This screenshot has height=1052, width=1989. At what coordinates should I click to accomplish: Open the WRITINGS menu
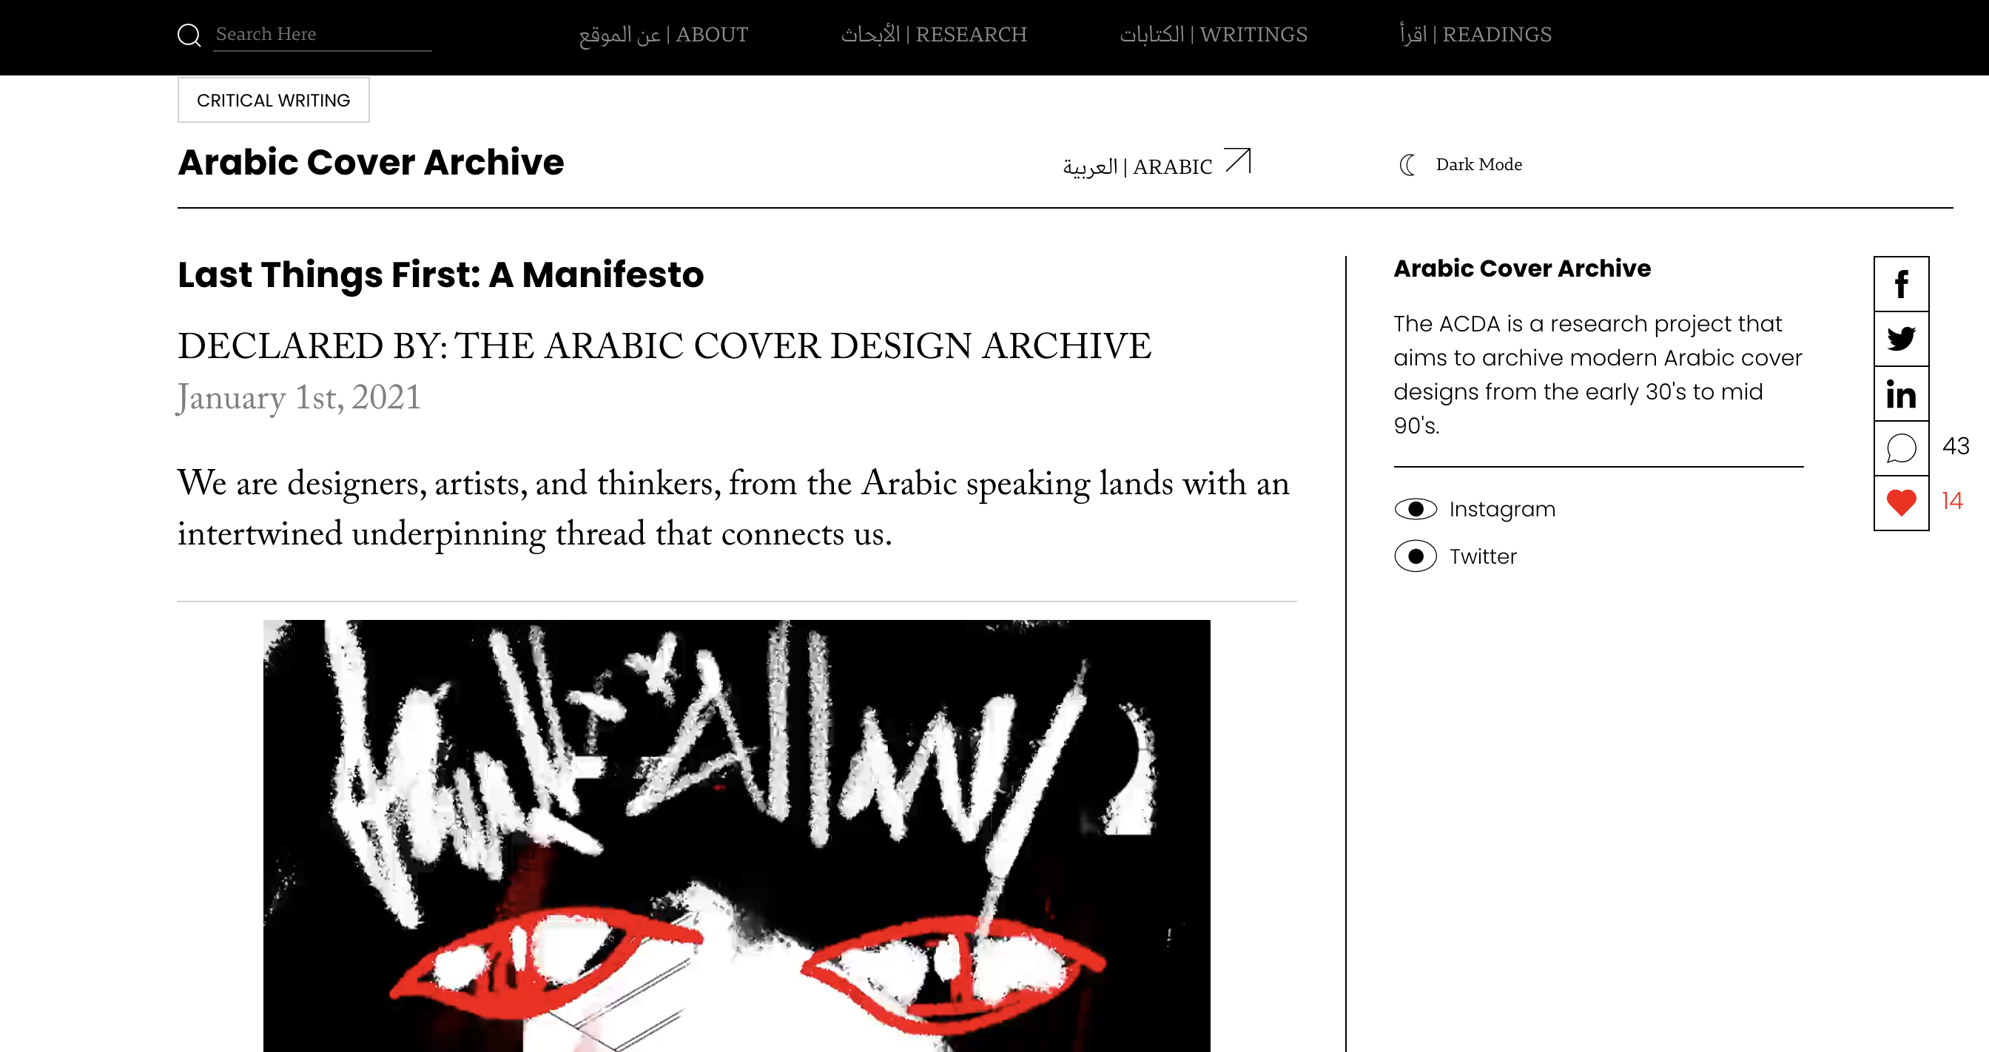[x=1213, y=35]
